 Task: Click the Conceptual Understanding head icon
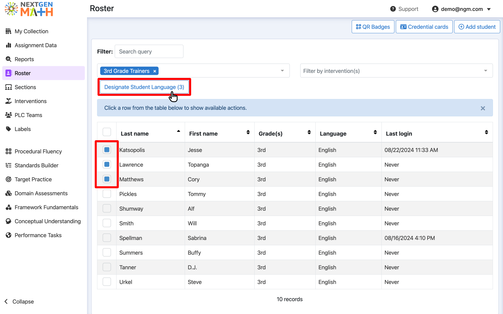click(8, 221)
